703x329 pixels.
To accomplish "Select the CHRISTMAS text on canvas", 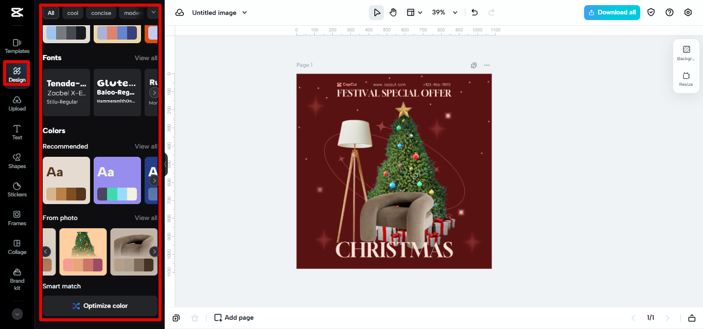I will click(394, 249).
